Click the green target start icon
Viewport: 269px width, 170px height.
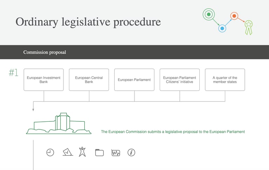[209, 14]
